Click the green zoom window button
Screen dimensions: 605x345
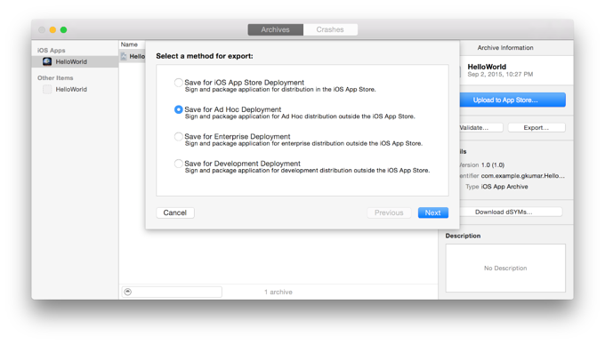coord(64,29)
